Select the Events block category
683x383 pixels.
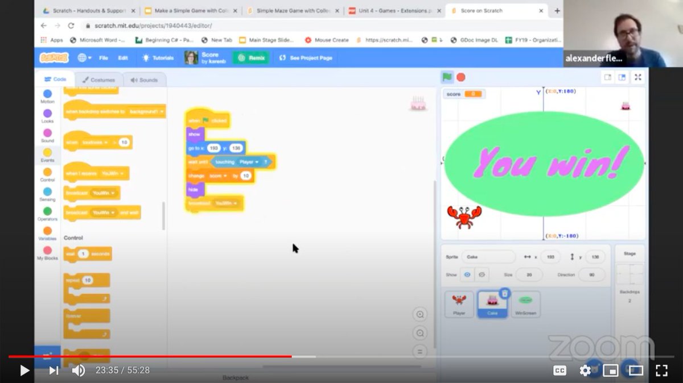coord(47,155)
